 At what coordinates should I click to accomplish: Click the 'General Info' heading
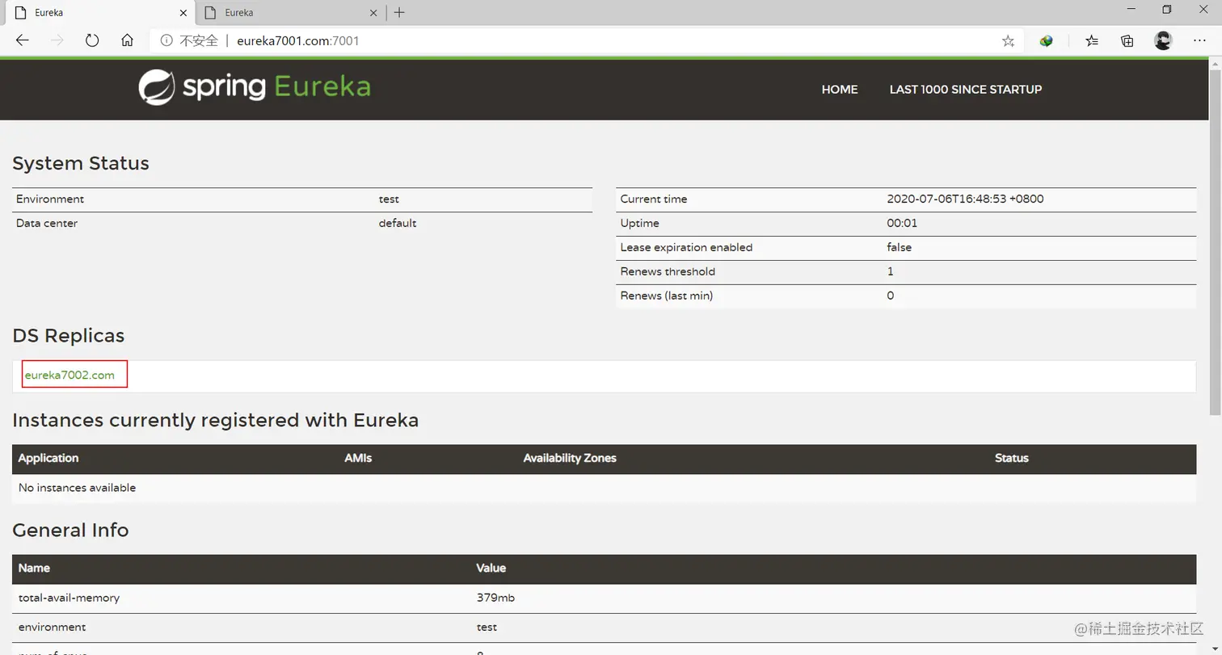click(x=70, y=530)
